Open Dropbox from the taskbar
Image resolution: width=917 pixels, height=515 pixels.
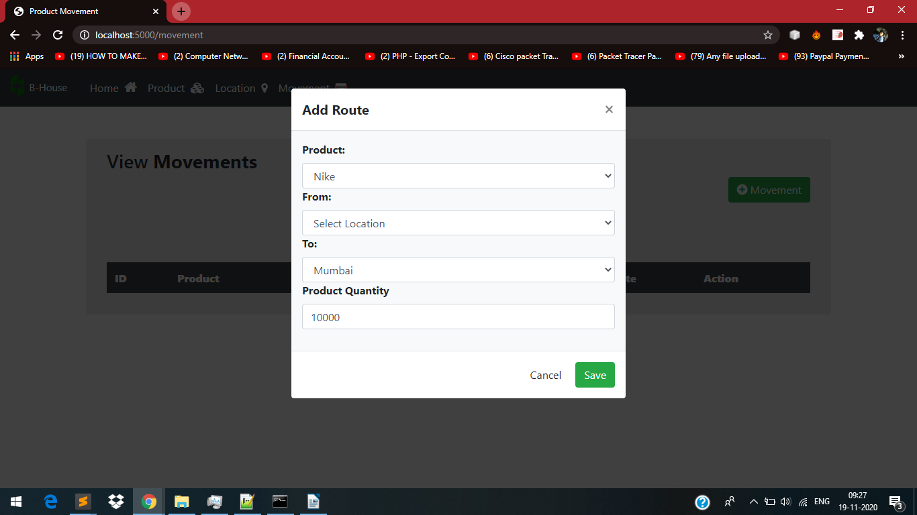[x=116, y=502]
